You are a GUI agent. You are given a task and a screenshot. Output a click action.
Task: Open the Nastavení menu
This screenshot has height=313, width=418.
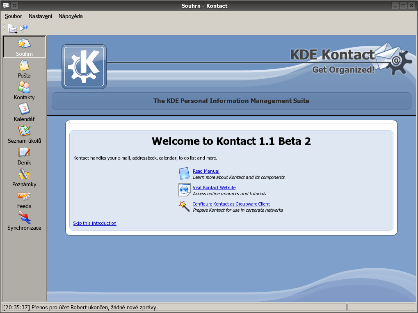click(x=40, y=16)
